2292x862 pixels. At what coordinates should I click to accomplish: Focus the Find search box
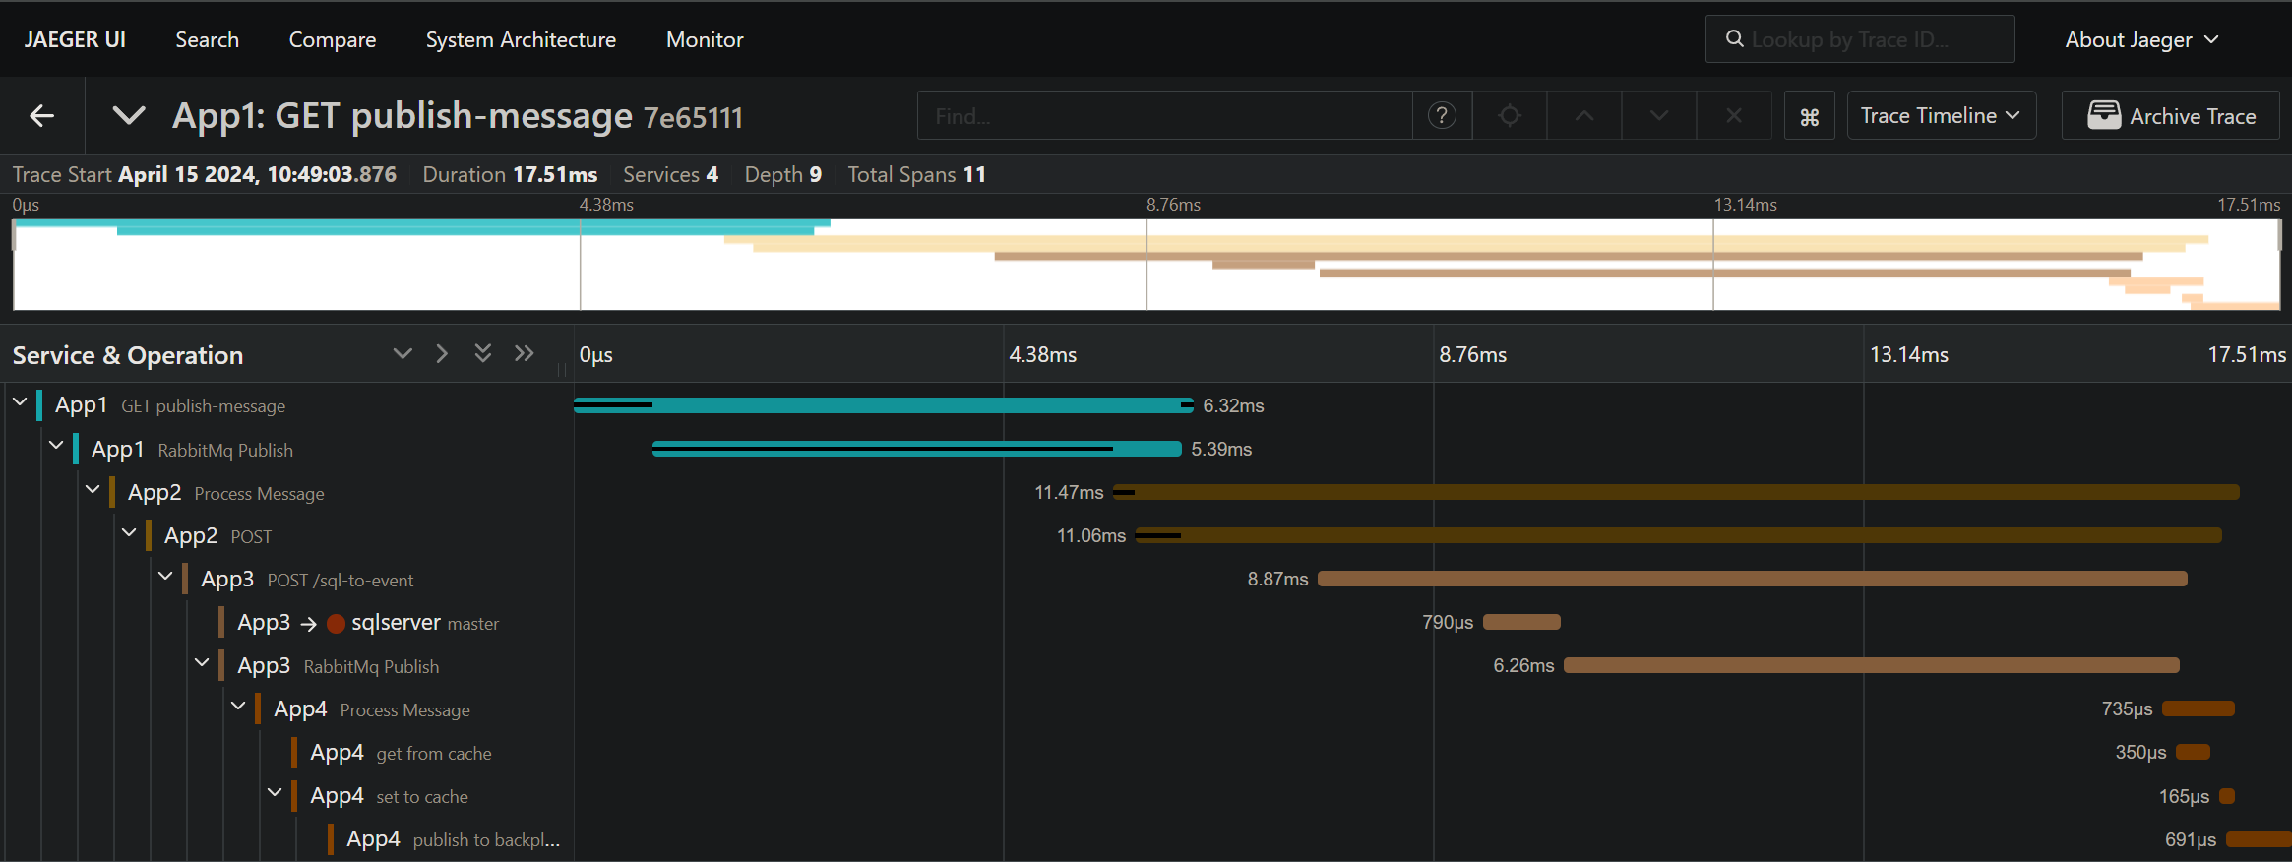coord(1165,116)
